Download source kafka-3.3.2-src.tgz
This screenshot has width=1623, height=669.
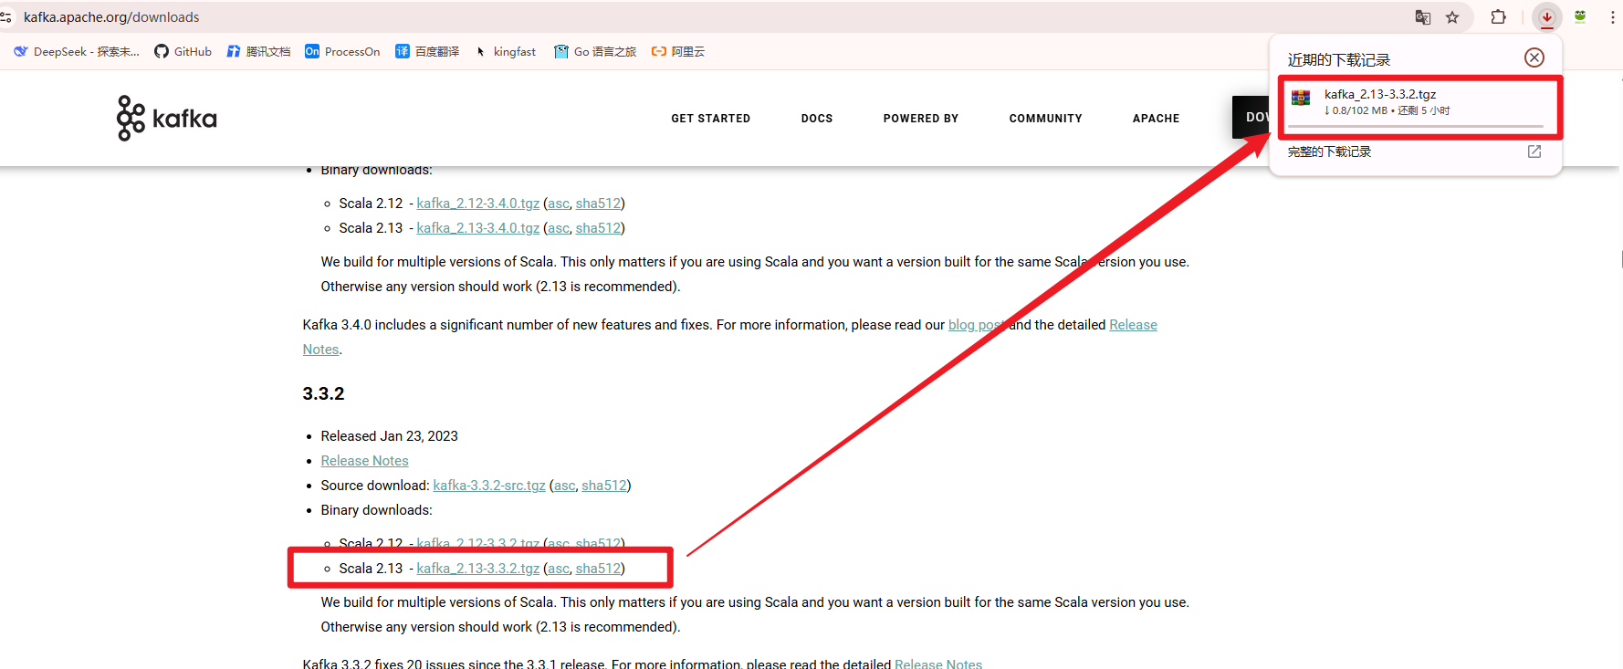(x=489, y=486)
